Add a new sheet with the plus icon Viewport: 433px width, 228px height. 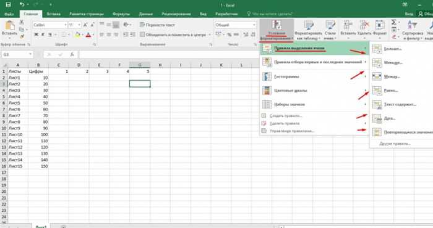64,227
